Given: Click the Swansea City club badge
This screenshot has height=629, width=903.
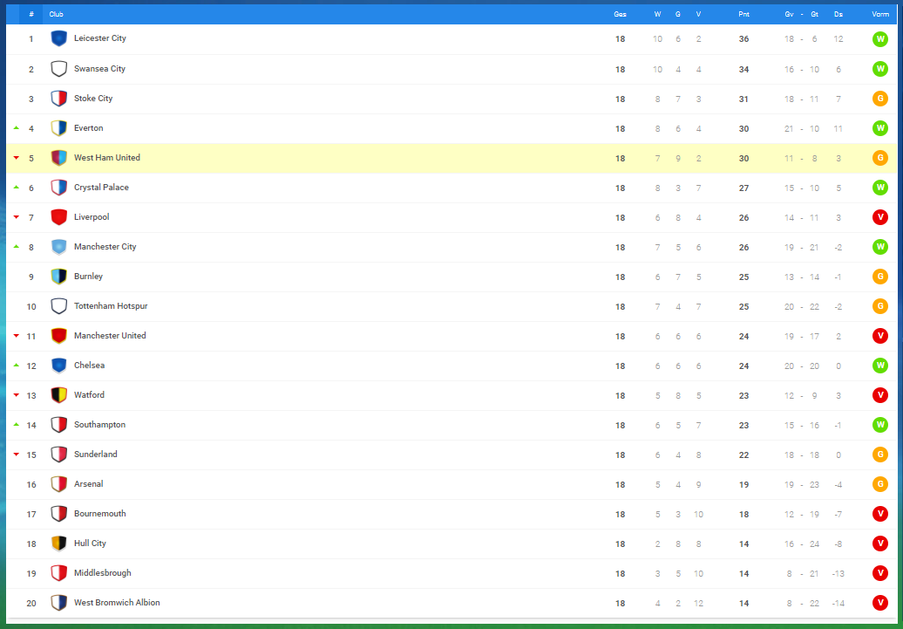Looking at the screenshot, I should [58, 69].
